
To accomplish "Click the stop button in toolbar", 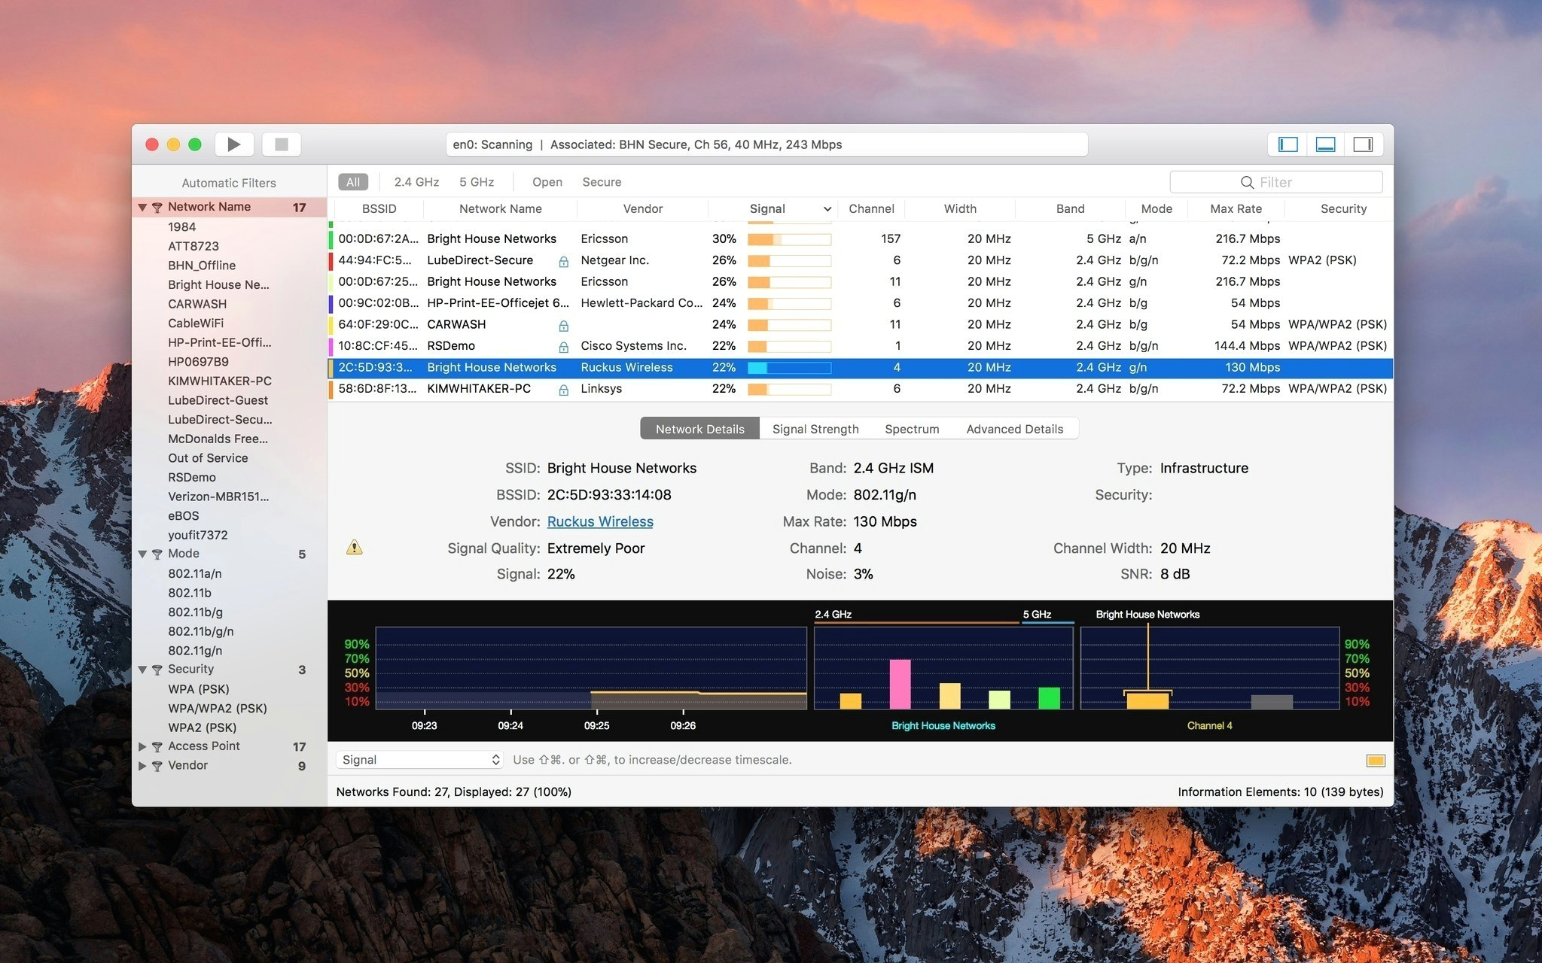I will tap(283, 144).
